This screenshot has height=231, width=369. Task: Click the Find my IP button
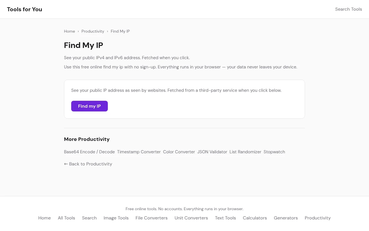pos(89,106)
